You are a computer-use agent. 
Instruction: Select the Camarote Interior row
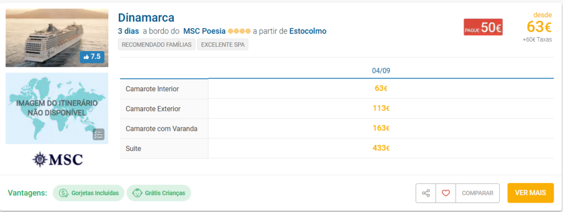337,88
